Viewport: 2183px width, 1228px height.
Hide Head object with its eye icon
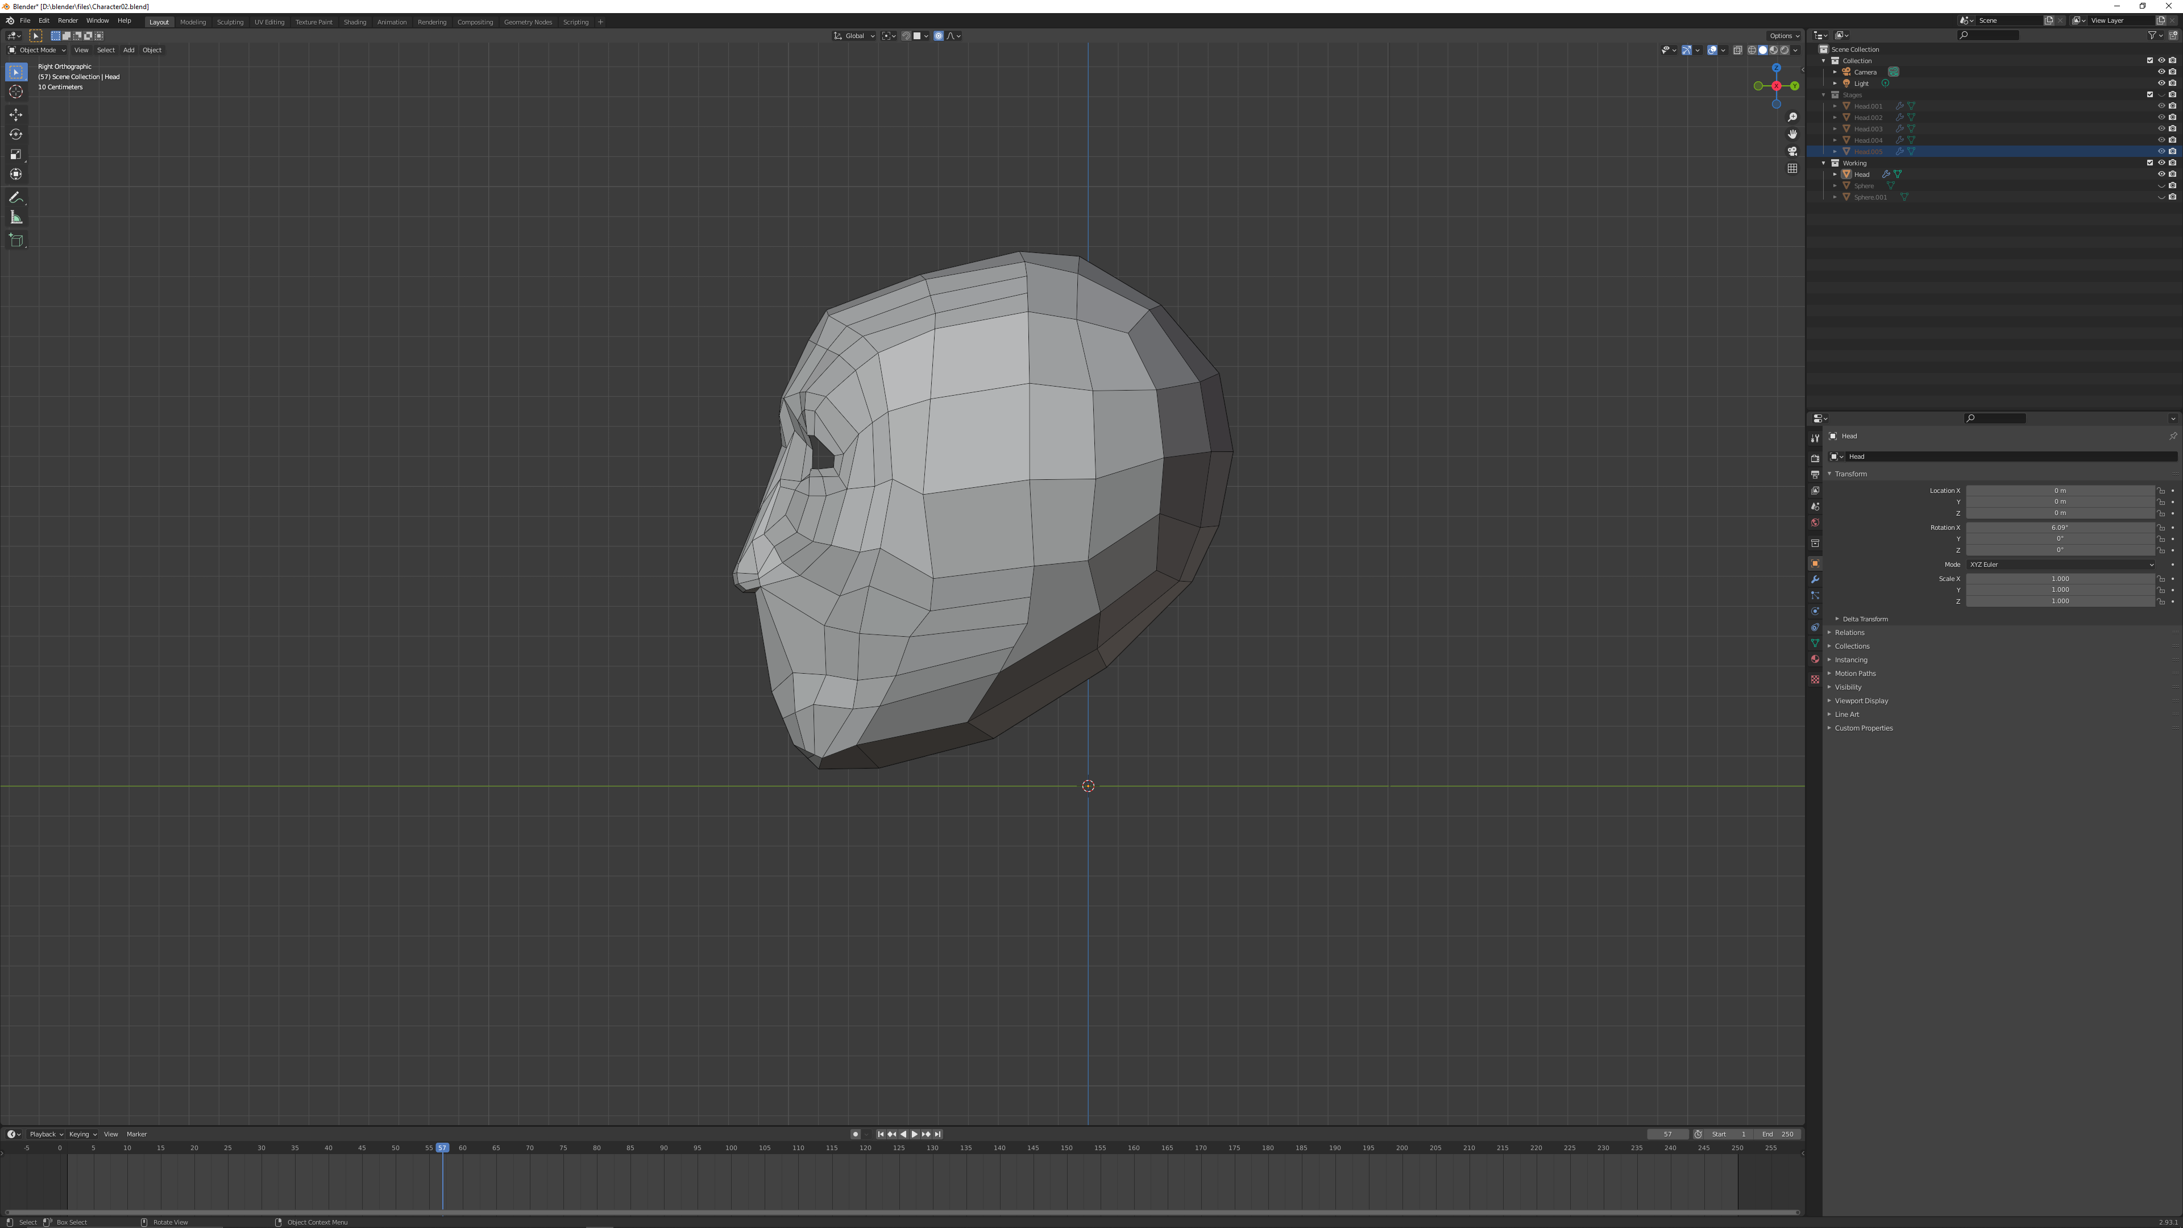pyautogui.click(x=2161, y=175)
